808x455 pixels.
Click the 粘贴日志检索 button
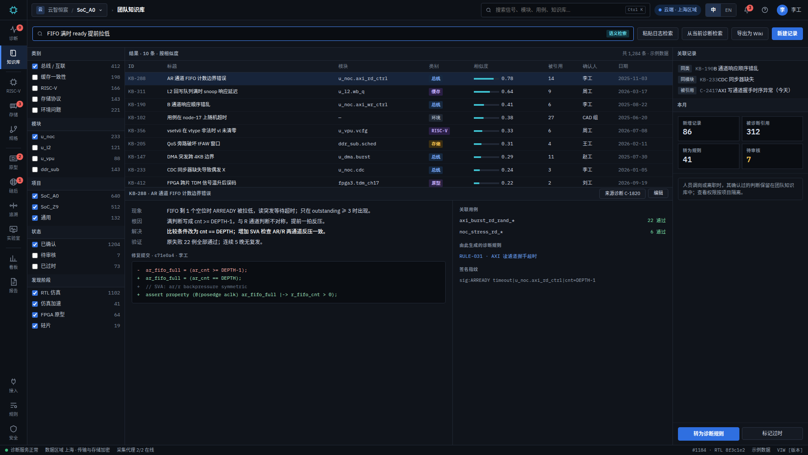coord(657,33)
